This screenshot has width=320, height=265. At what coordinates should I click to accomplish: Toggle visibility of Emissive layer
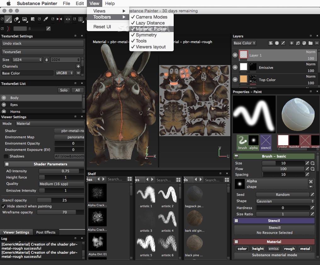tap(235, 67)
